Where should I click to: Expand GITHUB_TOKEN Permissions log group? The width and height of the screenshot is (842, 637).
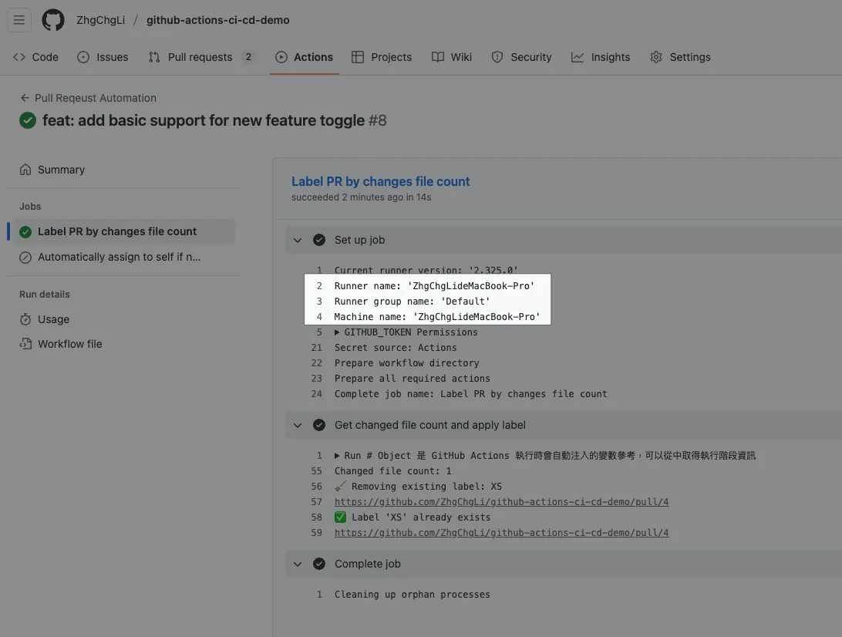(x=337, y=332)
